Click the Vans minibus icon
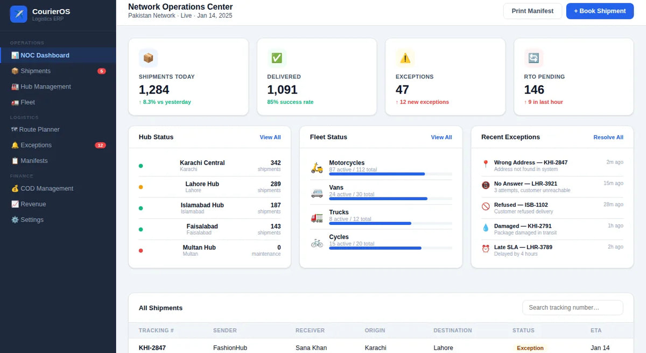 [317, 193]
